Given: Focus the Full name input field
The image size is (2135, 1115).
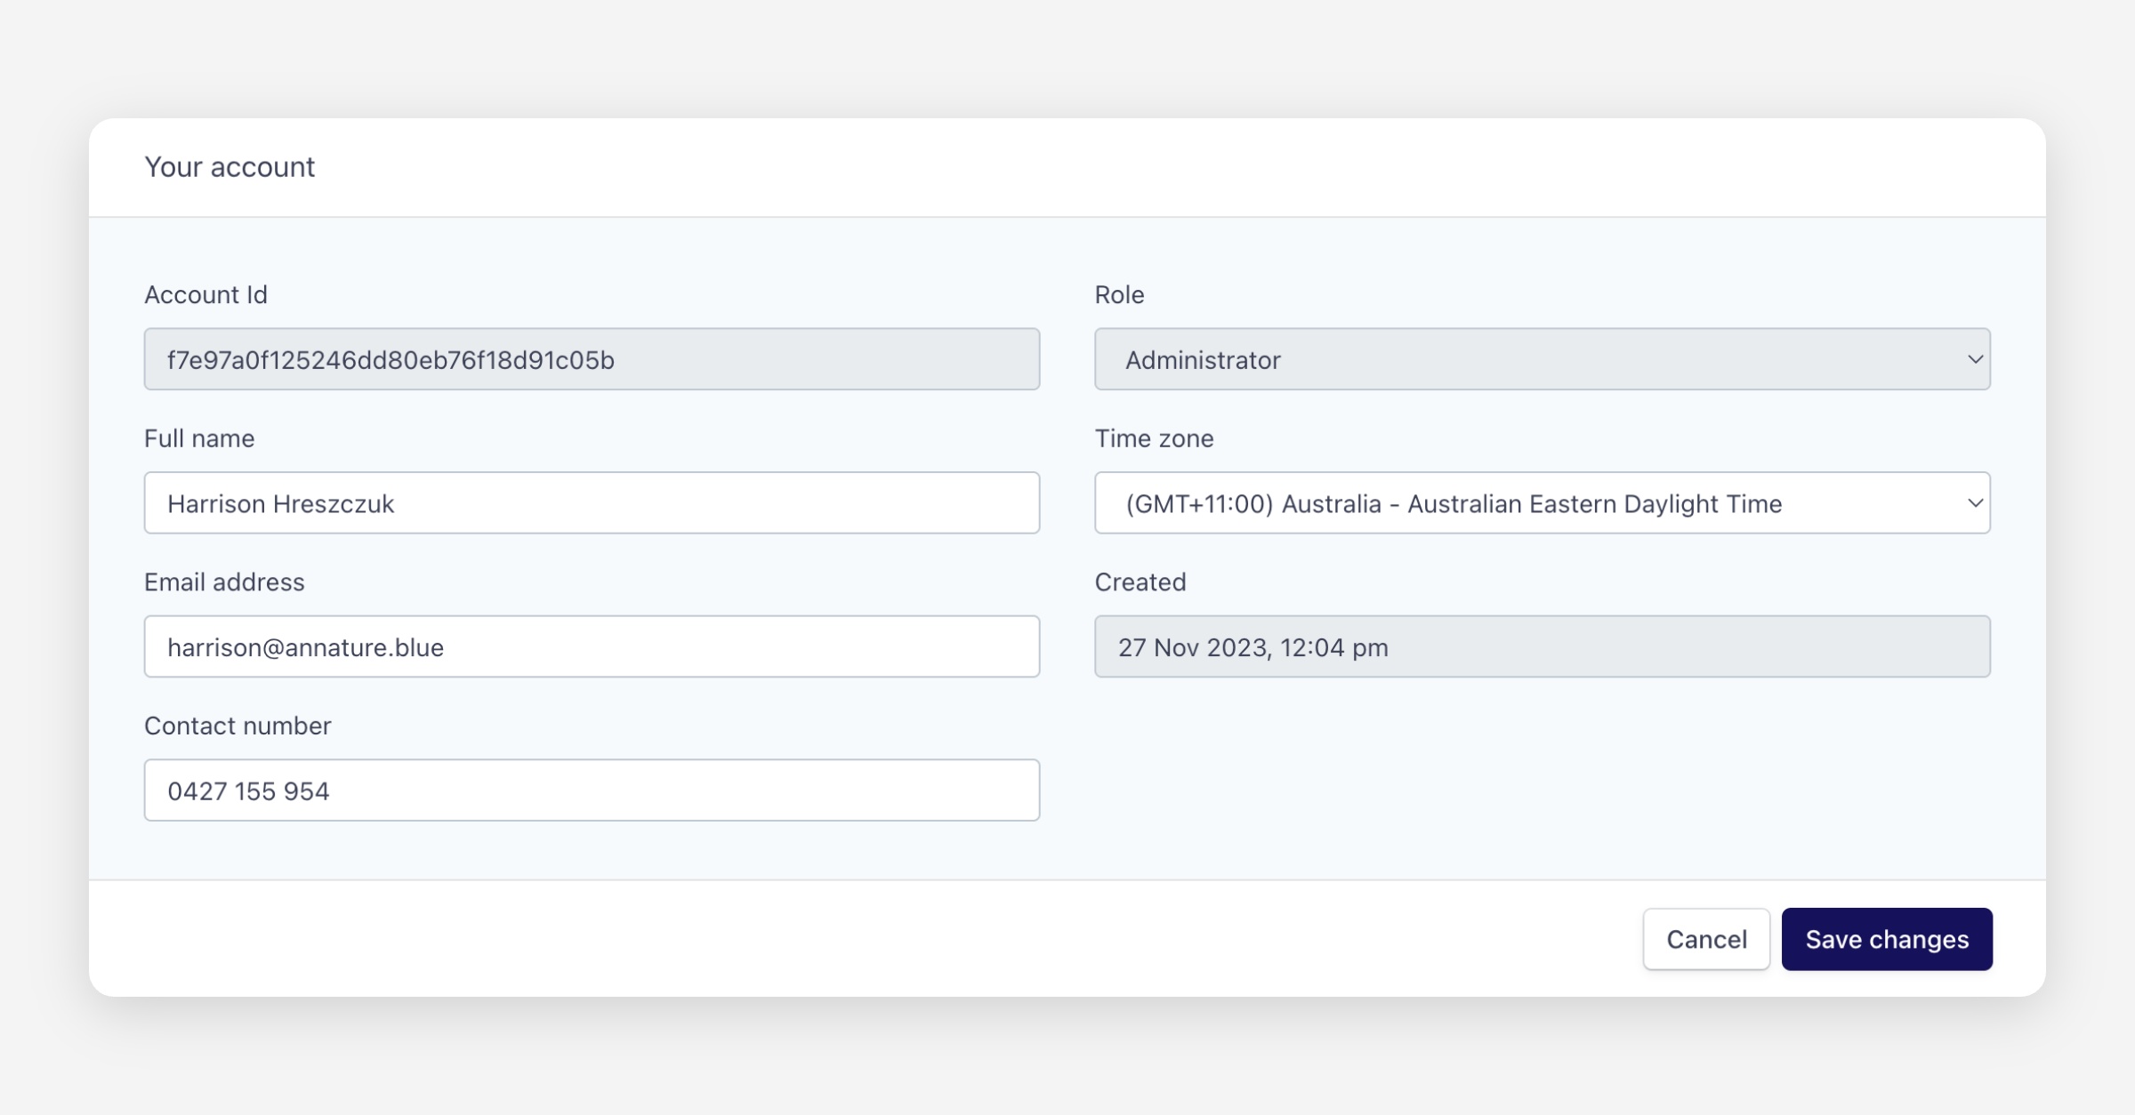Looking at the screenshot, I should tap(592, 503).
